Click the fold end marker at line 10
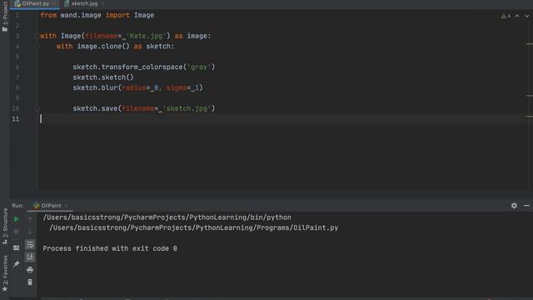The height and width of the screenshot is (300, 533). click(37, 108)
